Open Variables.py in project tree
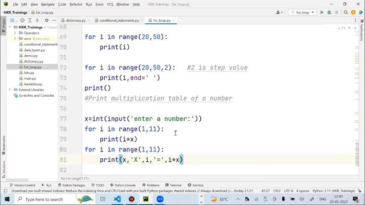The width and height of the screenshot is (365, 205). (31, 84)
